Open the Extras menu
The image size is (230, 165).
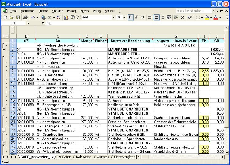[x=85, y=11]
